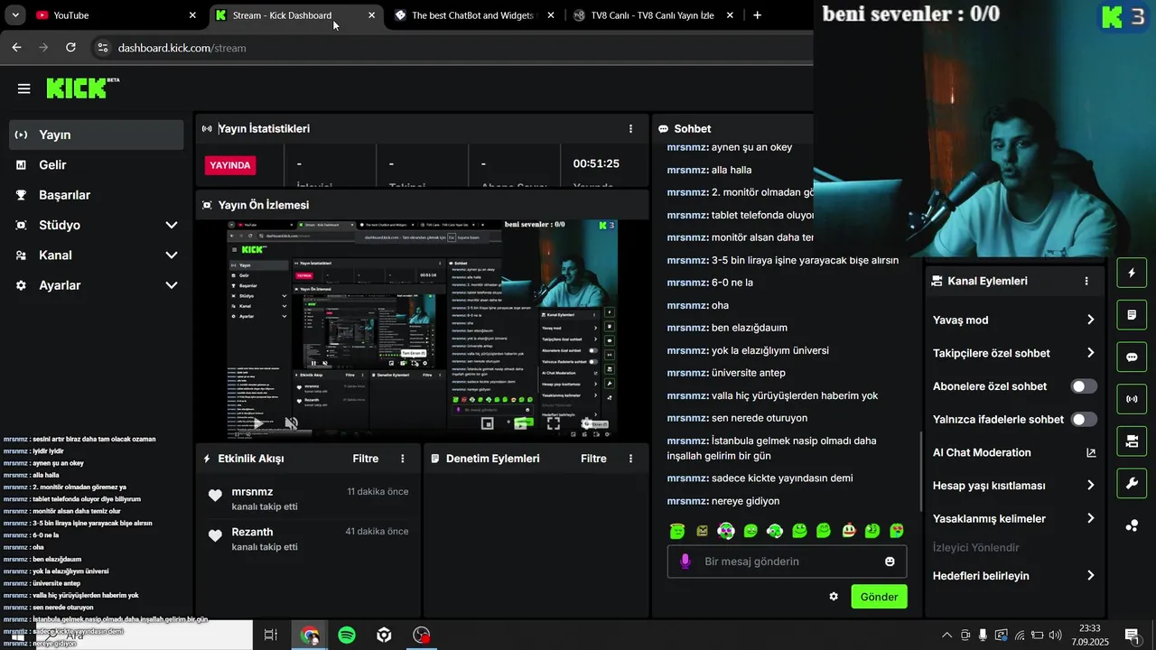
Task: Open the emoji picker smiley in message box
Action: tap(890, 562)
